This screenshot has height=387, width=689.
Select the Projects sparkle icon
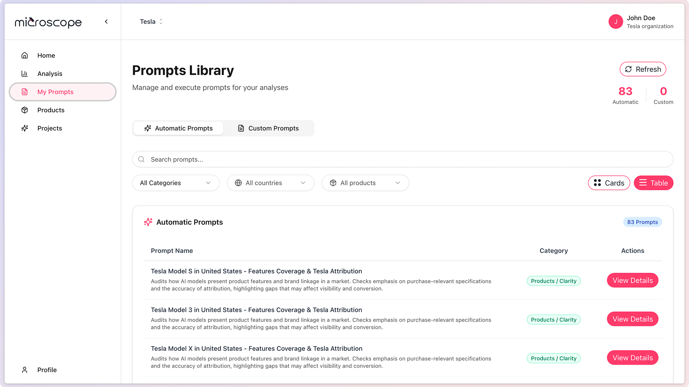coord(24,128)
